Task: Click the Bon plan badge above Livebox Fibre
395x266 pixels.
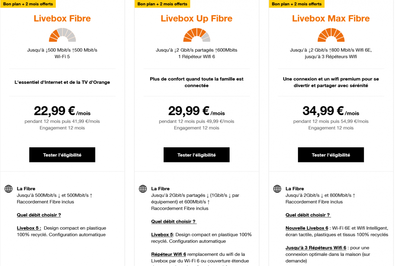Action: coord(28,4)
